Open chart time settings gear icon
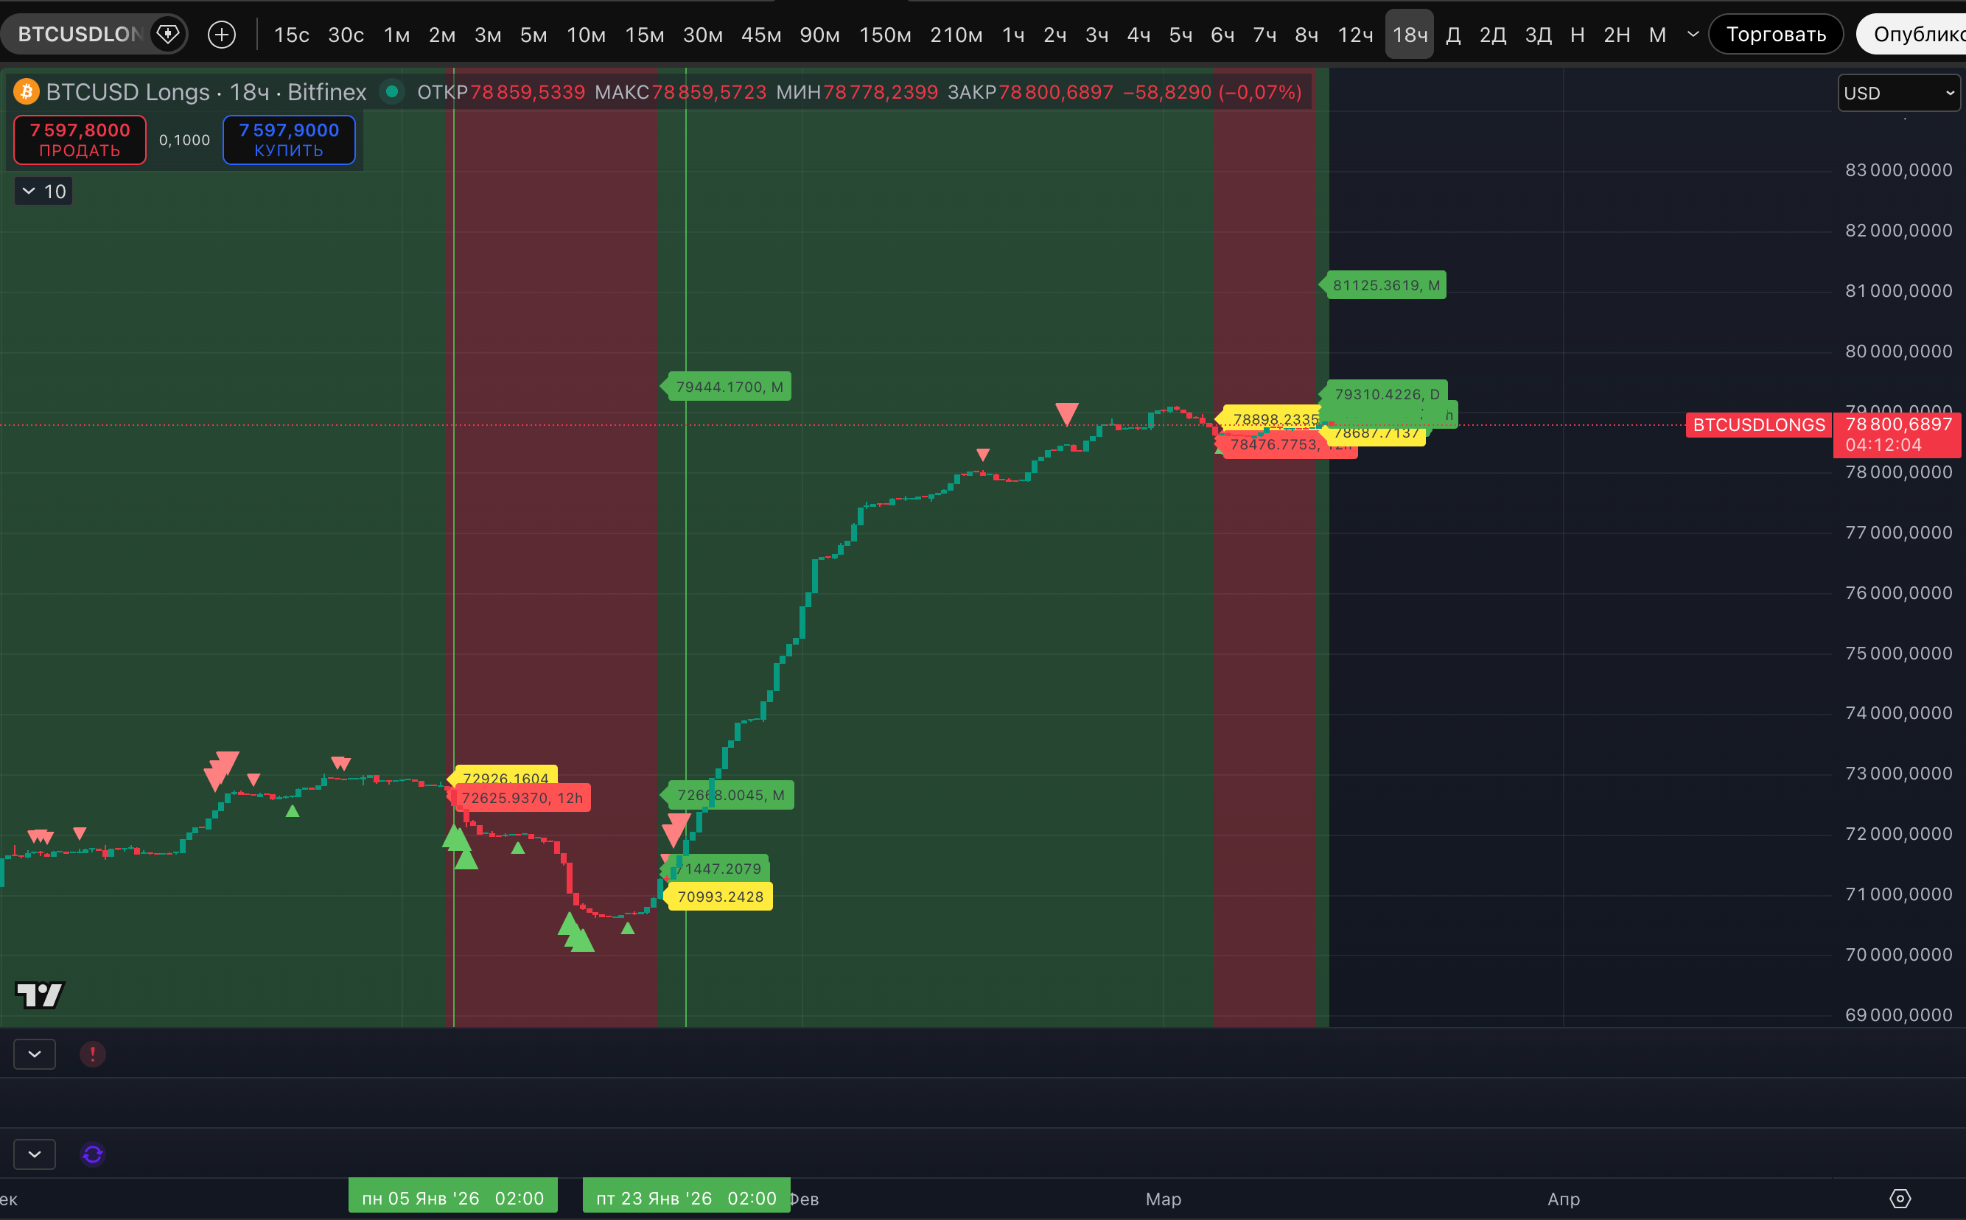The height and width of the screenshot is (1220, 1966). pos(1900,1198)
